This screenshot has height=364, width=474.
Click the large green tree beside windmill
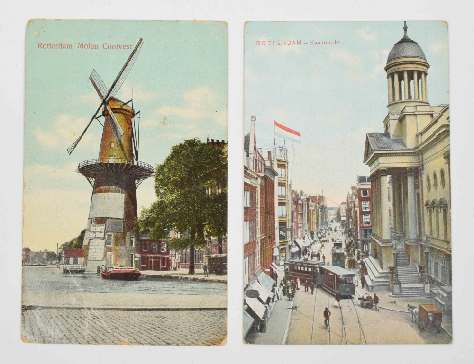pos(190,189)
